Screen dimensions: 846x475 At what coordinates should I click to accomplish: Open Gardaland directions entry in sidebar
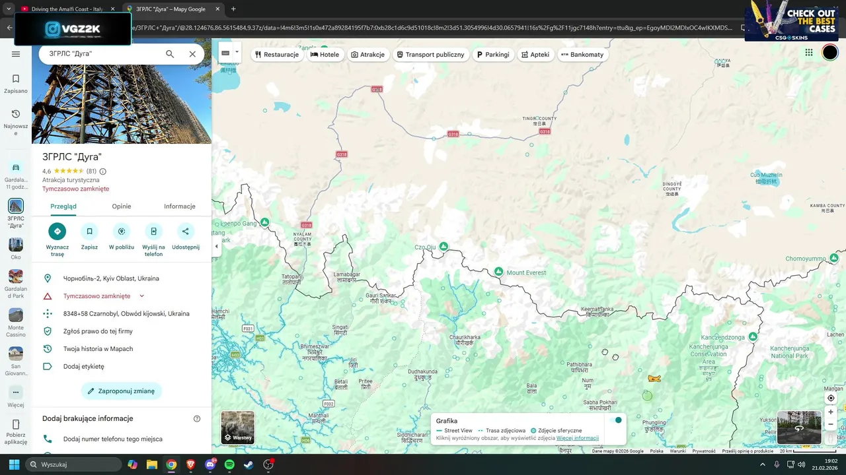pos(16,176)
